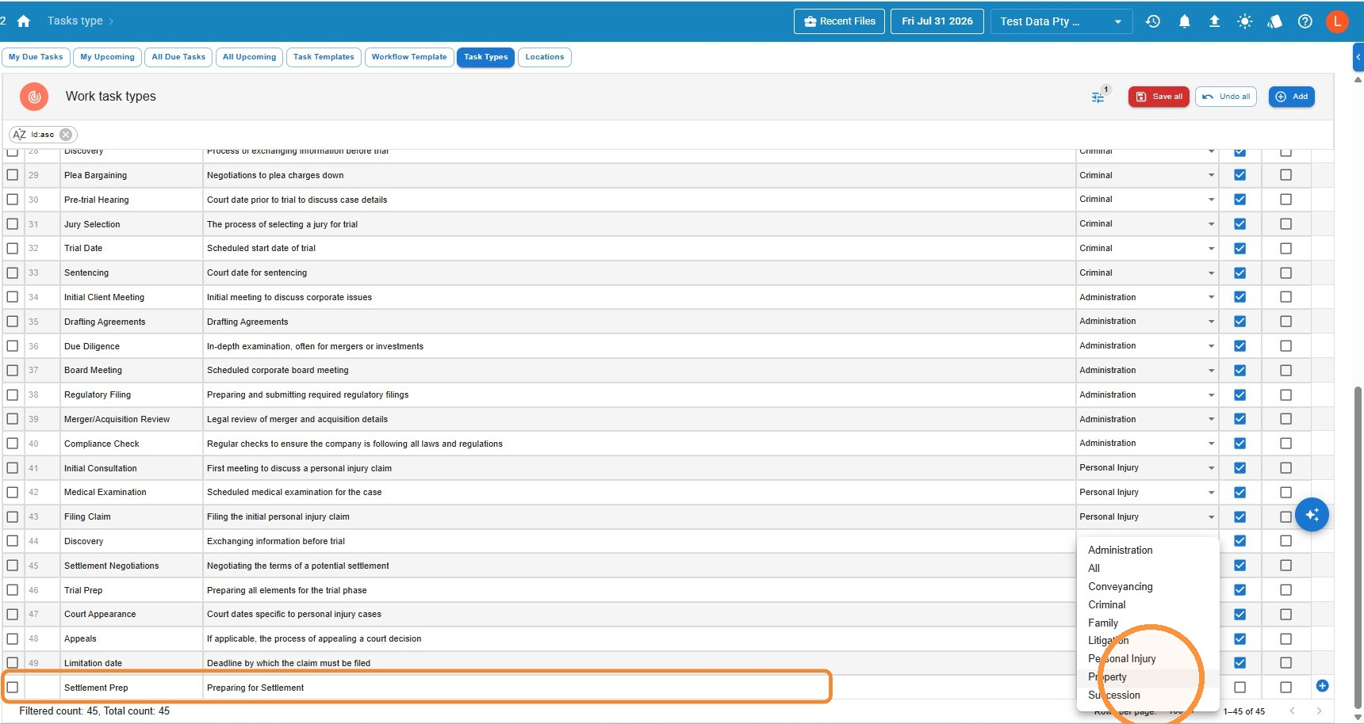Click the icon left of help button
1364x724 pixels.
1274,21
